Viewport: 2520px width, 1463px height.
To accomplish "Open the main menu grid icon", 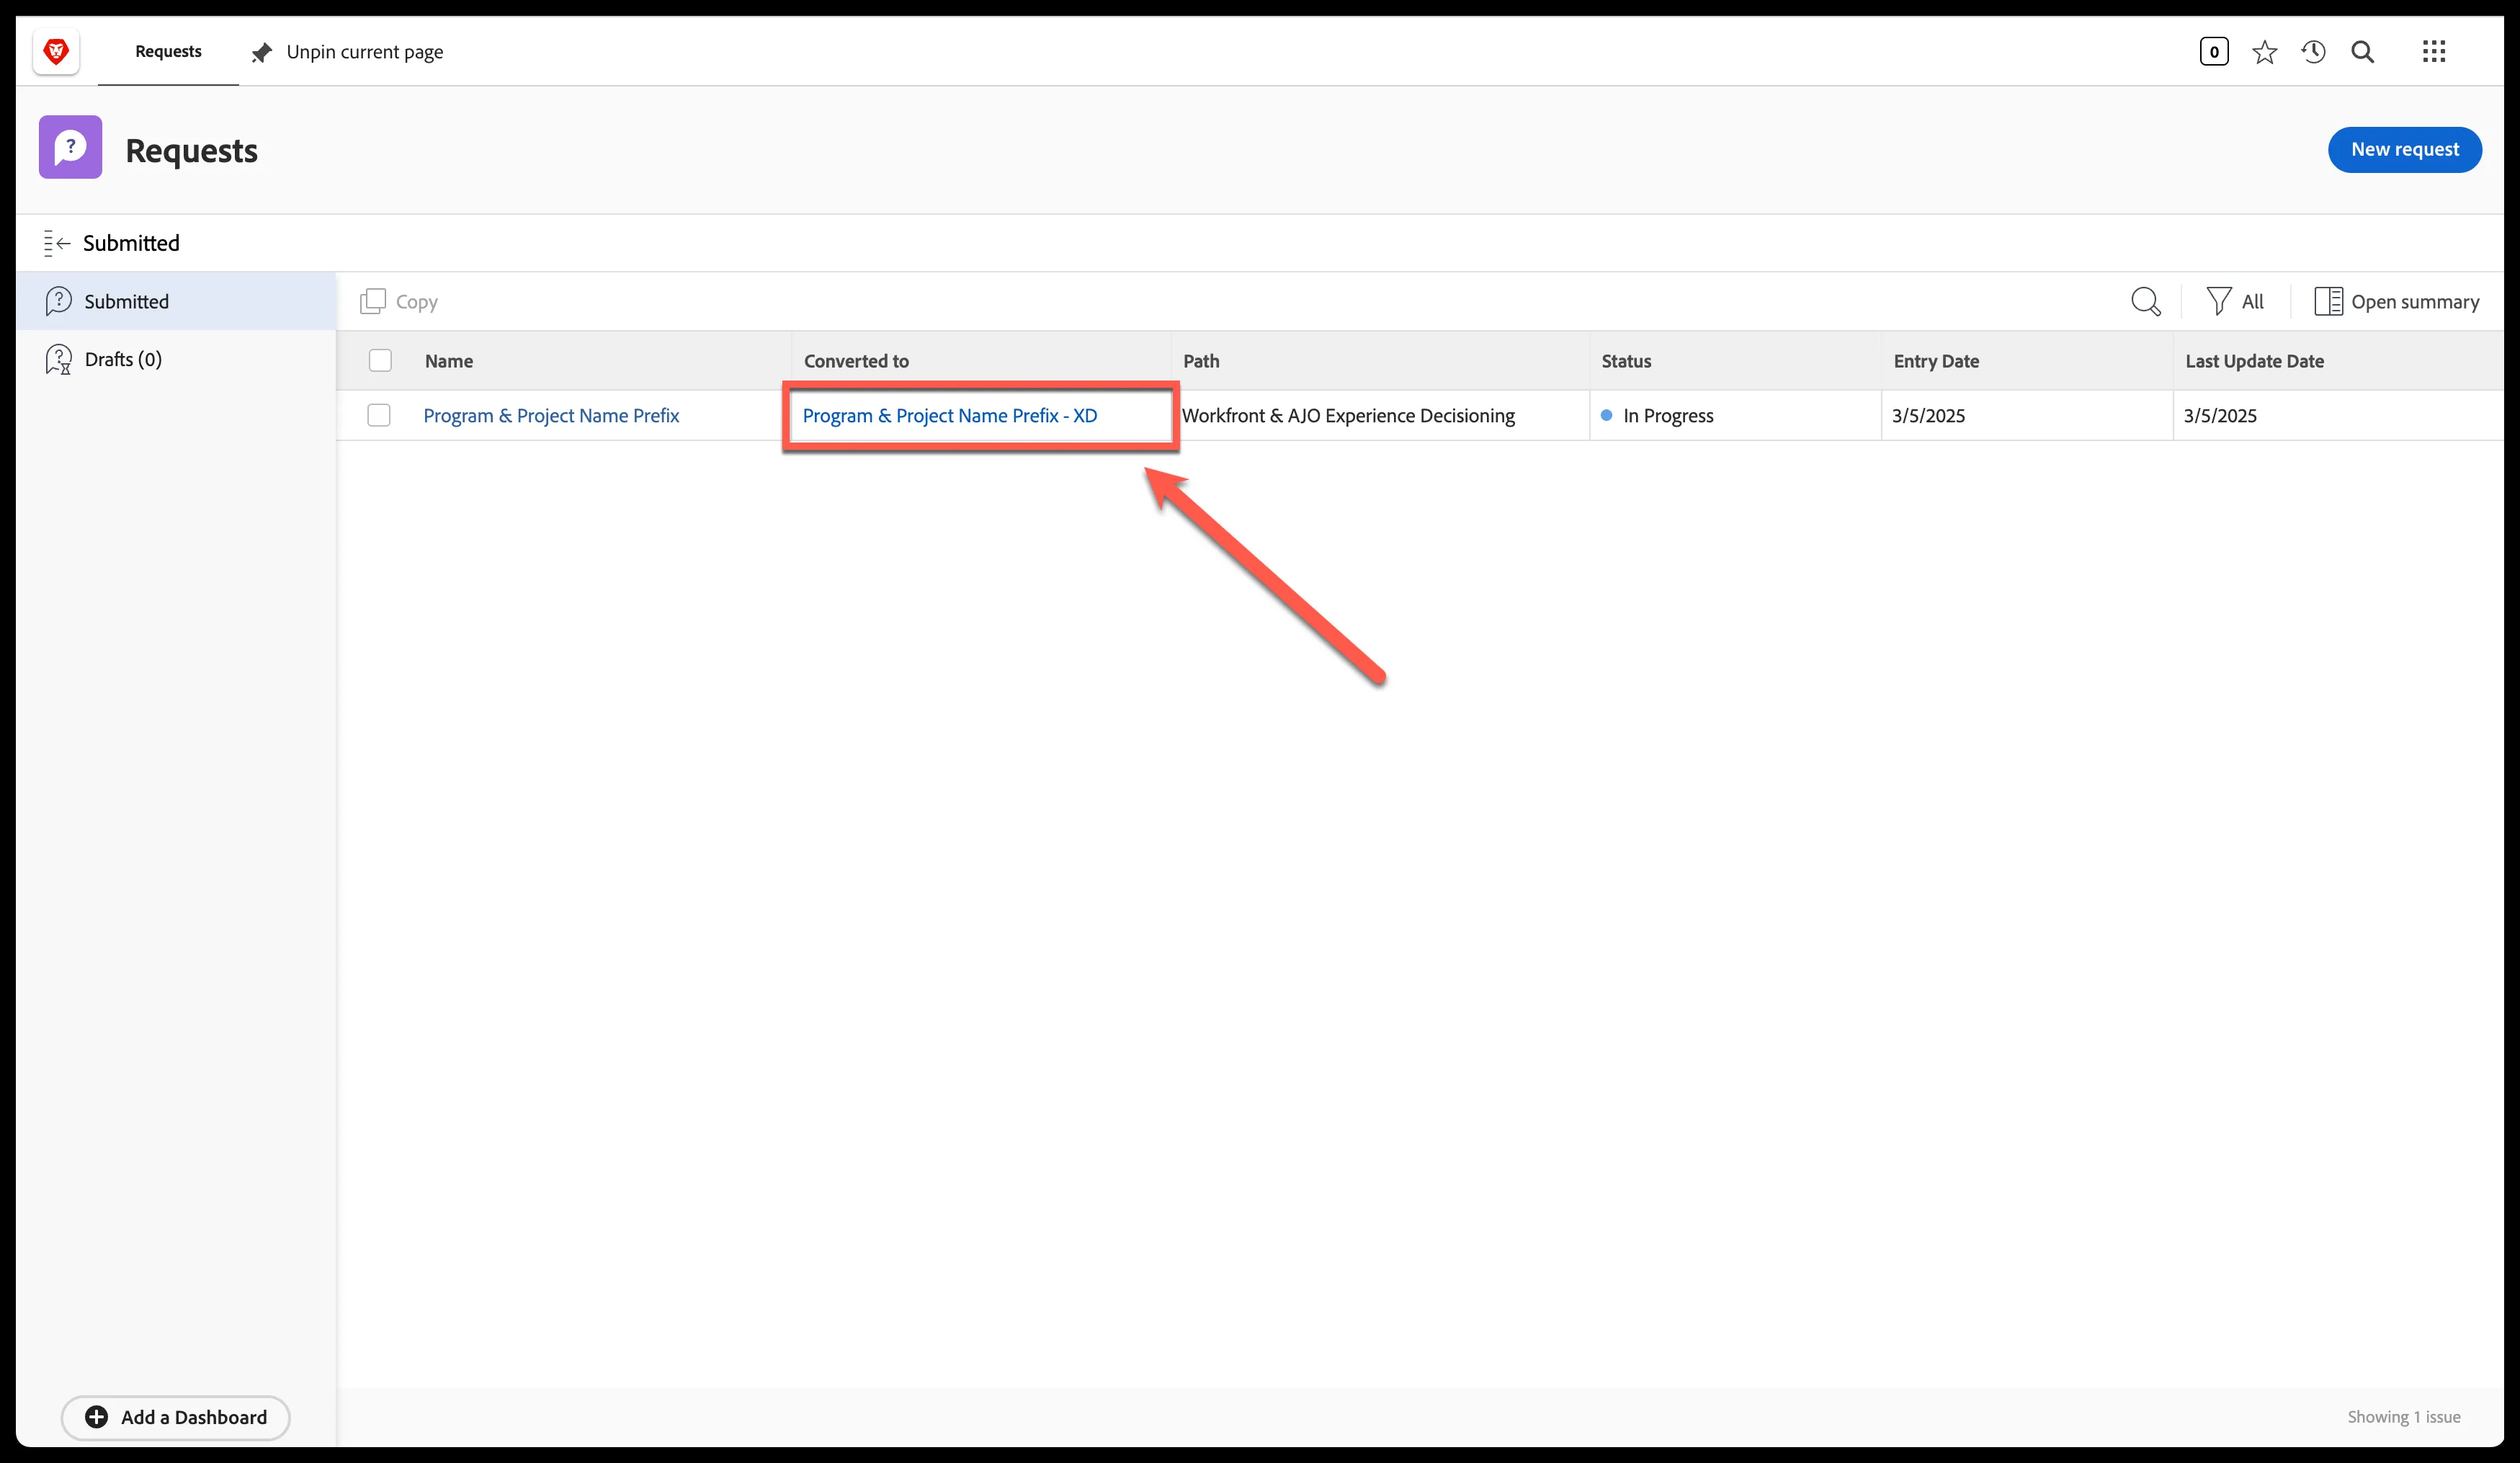I will coord(2434,51).
